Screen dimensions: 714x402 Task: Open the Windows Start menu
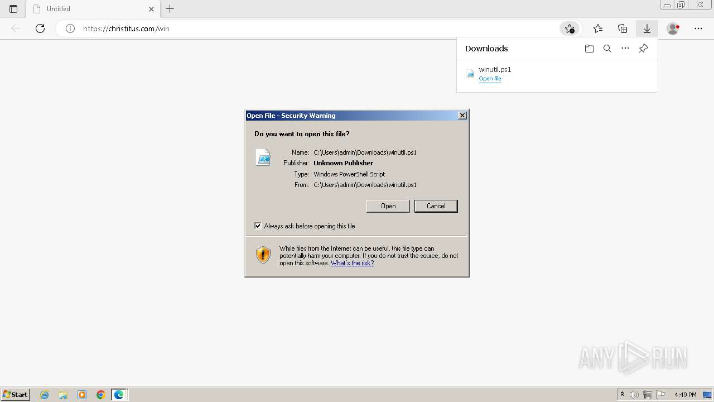(x=15, y=394)
